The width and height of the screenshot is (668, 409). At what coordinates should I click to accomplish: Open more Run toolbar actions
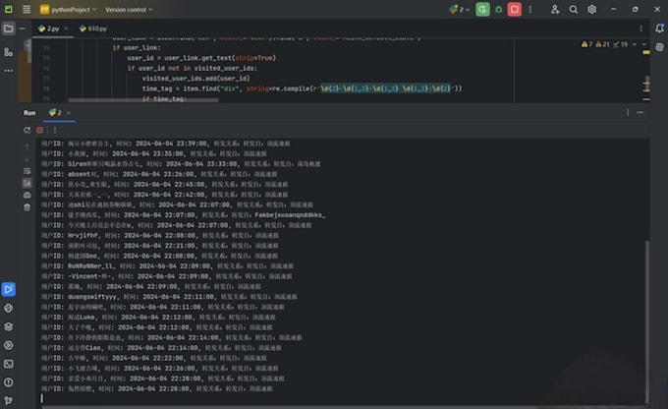[x=55, y=130]
